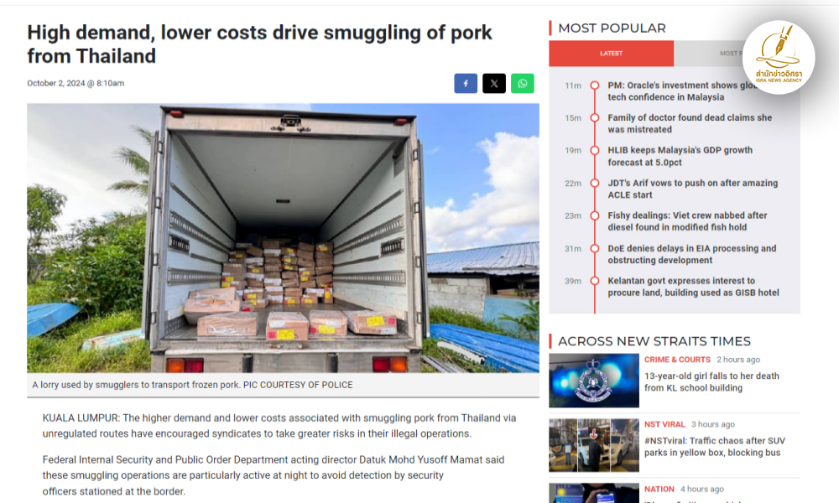Open HLIB keeps Malaysia's GDP forecast story
Image resolution: width=839 pixels, height=503 pixels.
click(x=680, y=156)
